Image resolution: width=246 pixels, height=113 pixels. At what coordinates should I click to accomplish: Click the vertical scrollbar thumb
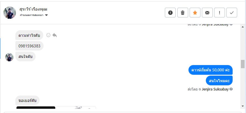pyautogui.click(x=243, y=64)
